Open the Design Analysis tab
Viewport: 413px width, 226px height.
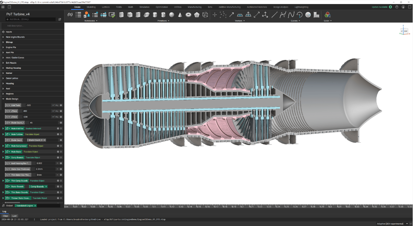pyautogui.click(x=281, y=7)
